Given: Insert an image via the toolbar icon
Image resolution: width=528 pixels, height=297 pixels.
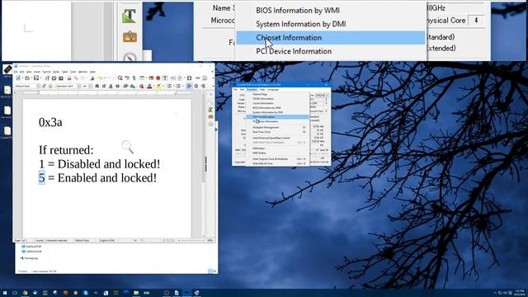Looking at the screenshot, I should pos(151,78).
